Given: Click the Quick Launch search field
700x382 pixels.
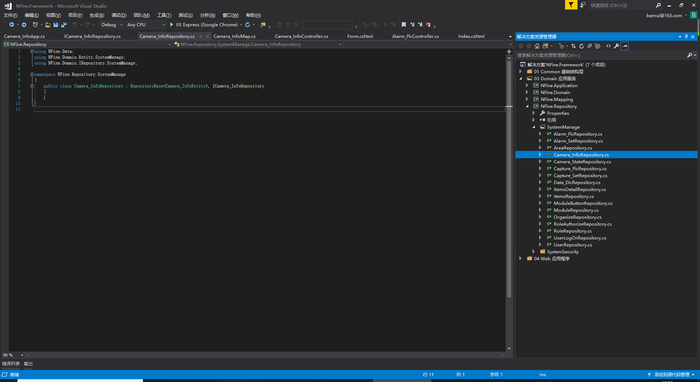Looking at the screenshot, I should (622, 5).
